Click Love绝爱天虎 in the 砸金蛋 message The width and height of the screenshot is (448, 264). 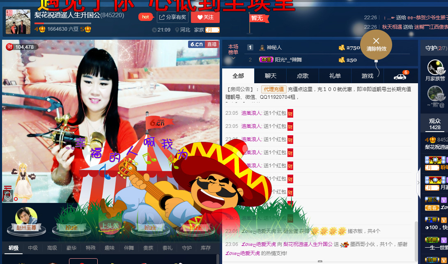[x=259, y=231]
